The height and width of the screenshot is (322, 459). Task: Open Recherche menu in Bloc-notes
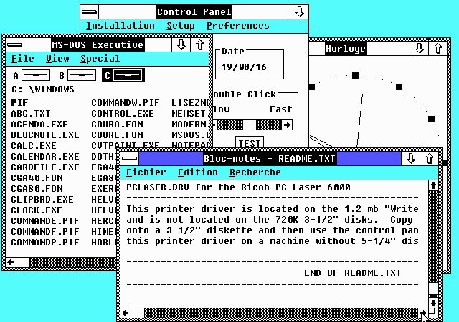click(255, 172)
